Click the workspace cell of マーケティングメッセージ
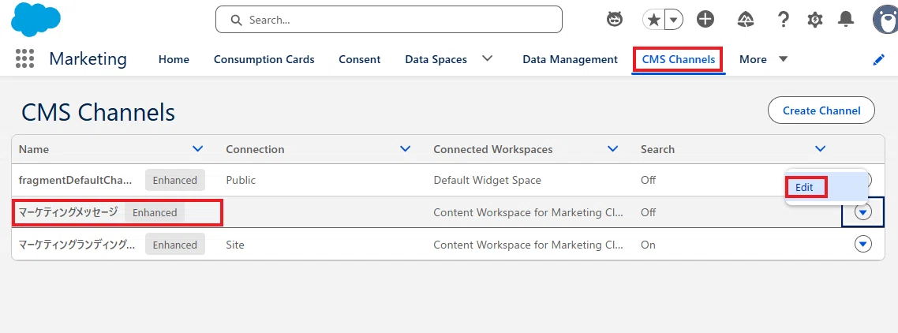Screen dimensions: 898x333 tap(527, 212)
